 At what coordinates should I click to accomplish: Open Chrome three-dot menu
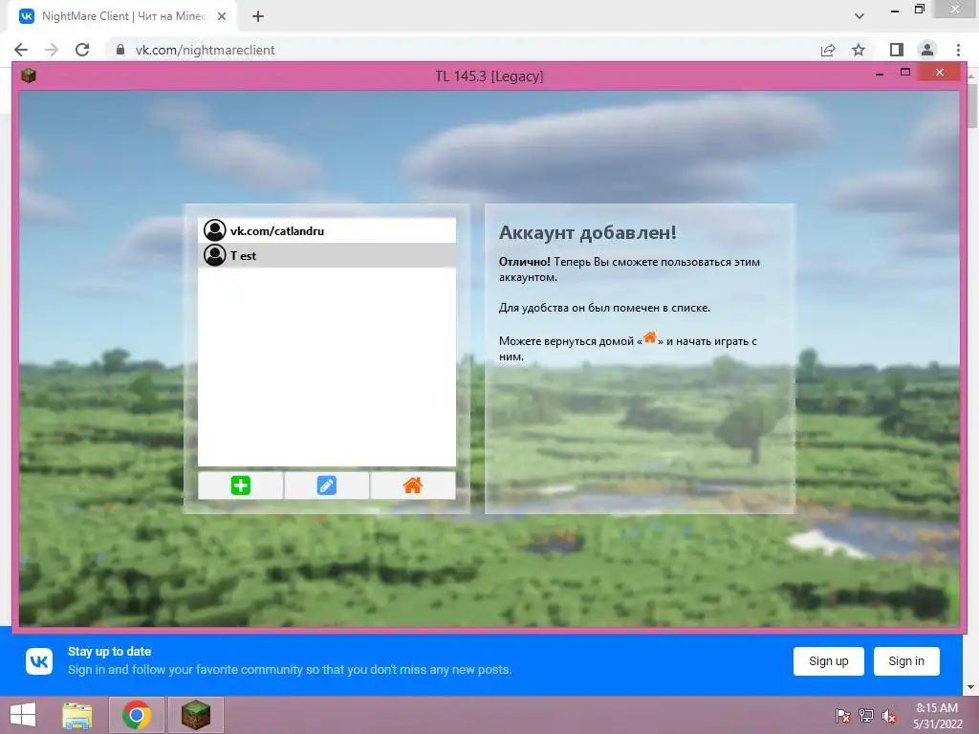point(958,50)
